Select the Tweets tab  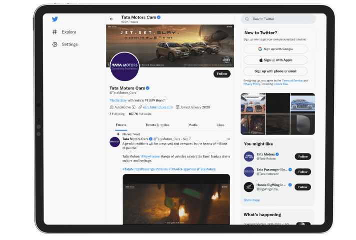(x=121, y=125)
